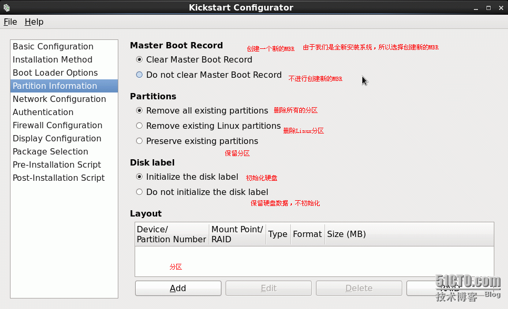
Task: Maximize the Kickstart Configurator window
Action: 489,8
